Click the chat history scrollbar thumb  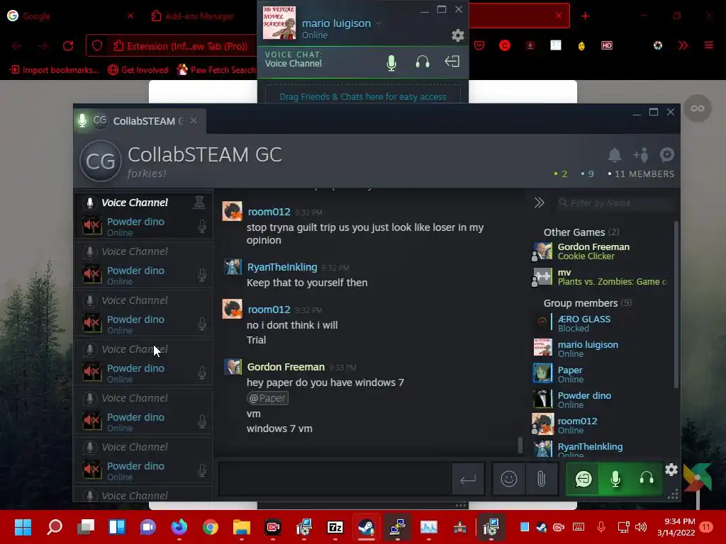520,445
